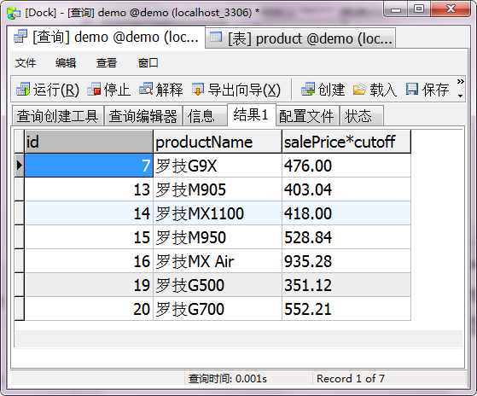Click the Navicat app icon in title bar

tap(14, 13)
